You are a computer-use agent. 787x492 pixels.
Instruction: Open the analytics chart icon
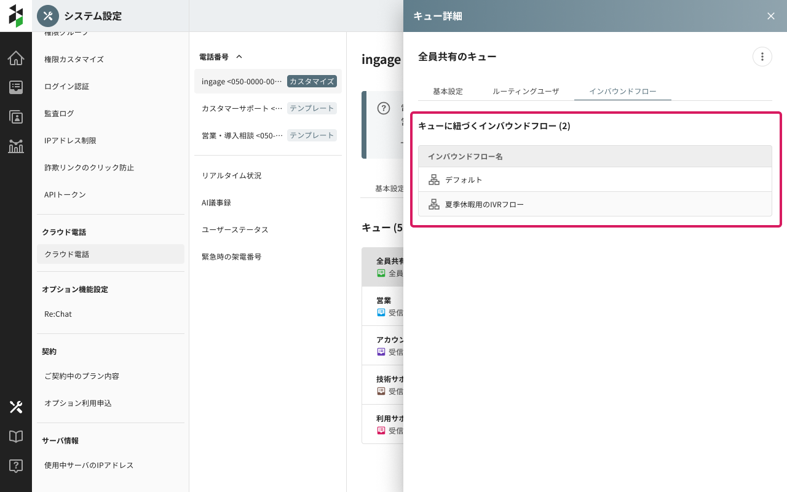click(x=16, y=146)
